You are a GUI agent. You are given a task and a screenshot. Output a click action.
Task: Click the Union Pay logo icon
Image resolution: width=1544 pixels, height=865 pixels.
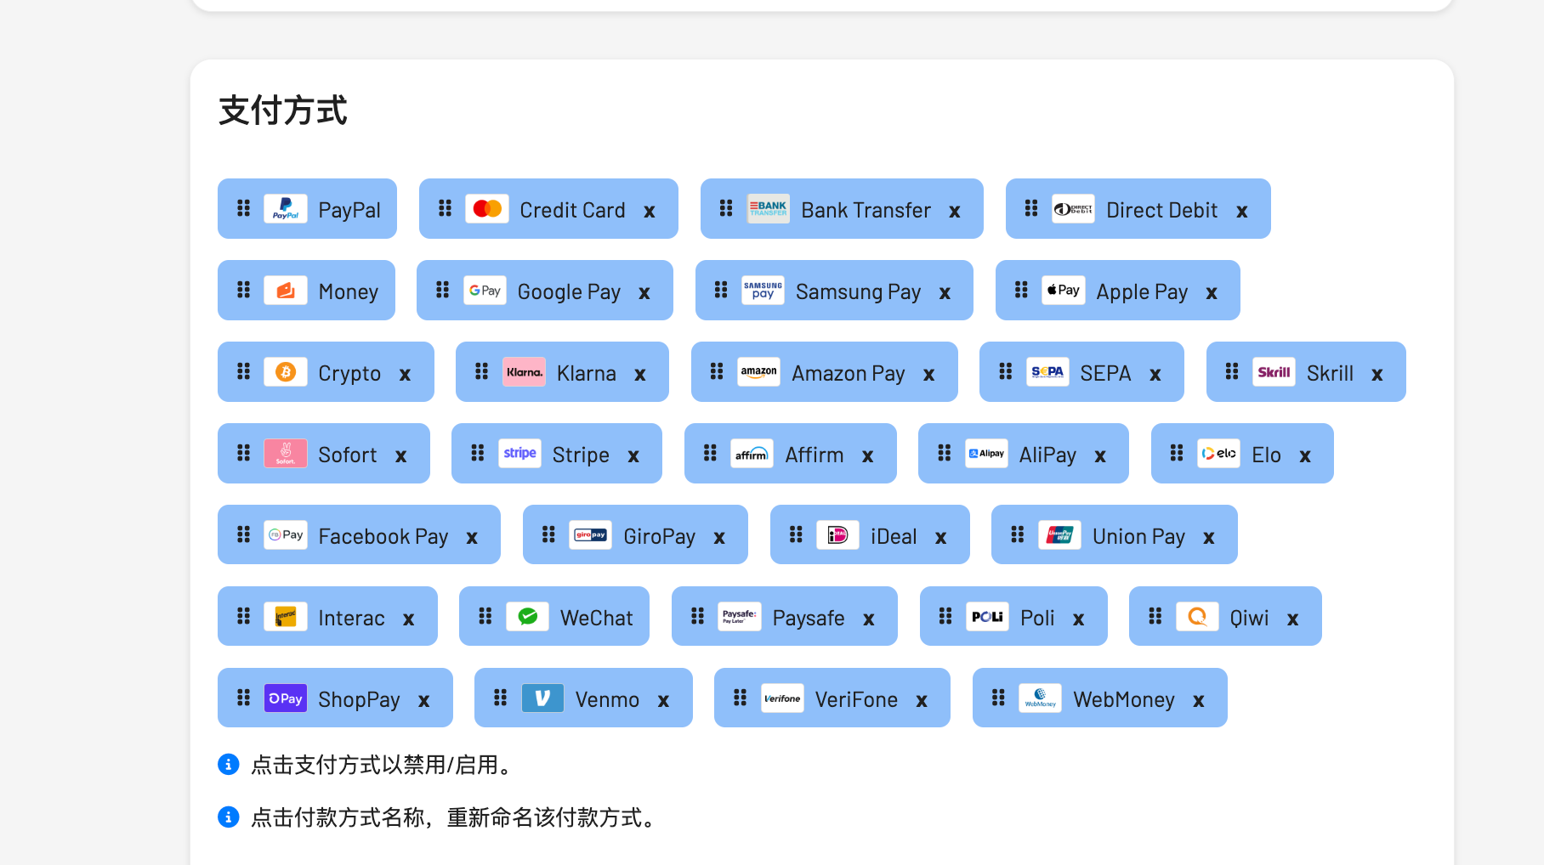tap(1059, 535)
